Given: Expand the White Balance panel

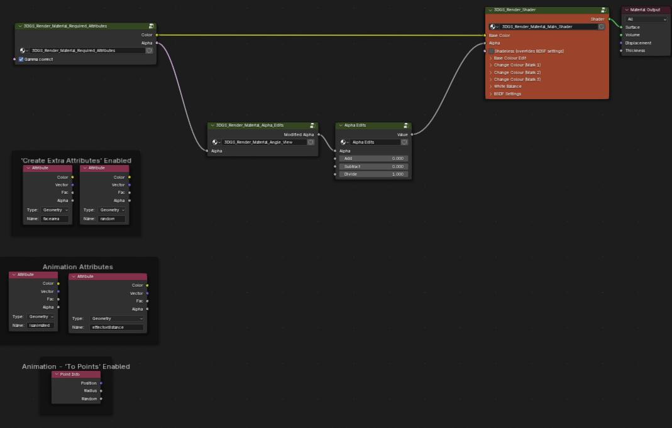Looking at the screenshot, I should click(x=507, y=87).
